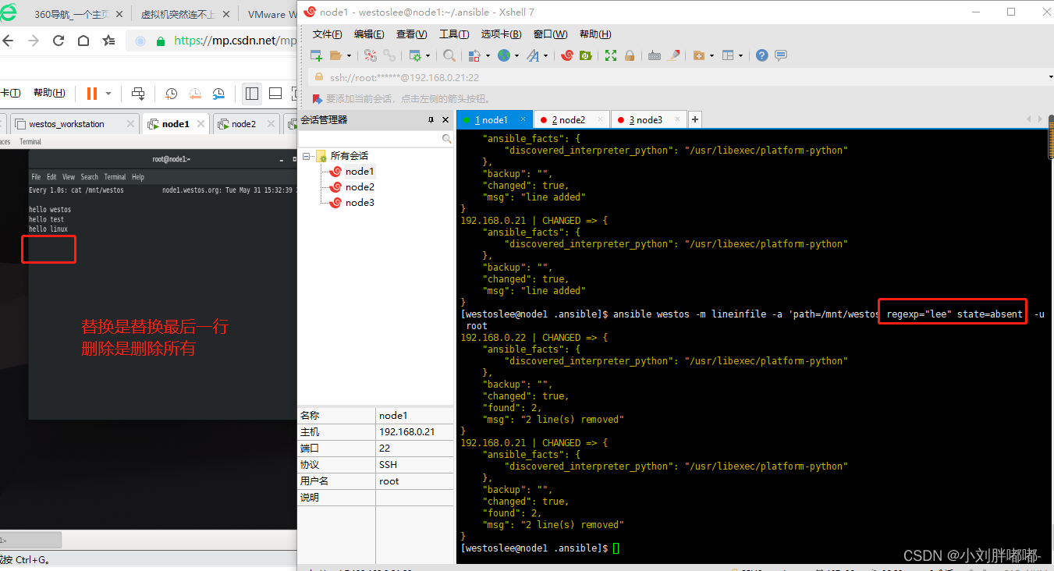The width and height of the screenshot is (1054, 571).
Task: Close the session manager panel
Action: (x=445, y=120)
